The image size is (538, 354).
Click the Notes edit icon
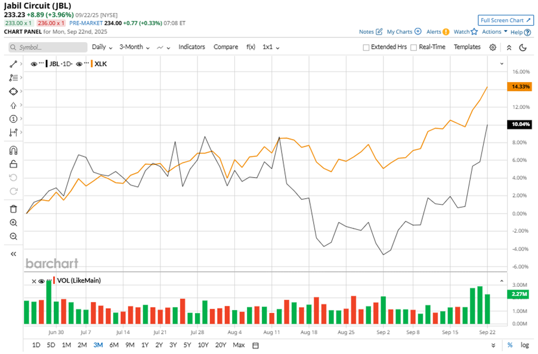click(379, 32)
